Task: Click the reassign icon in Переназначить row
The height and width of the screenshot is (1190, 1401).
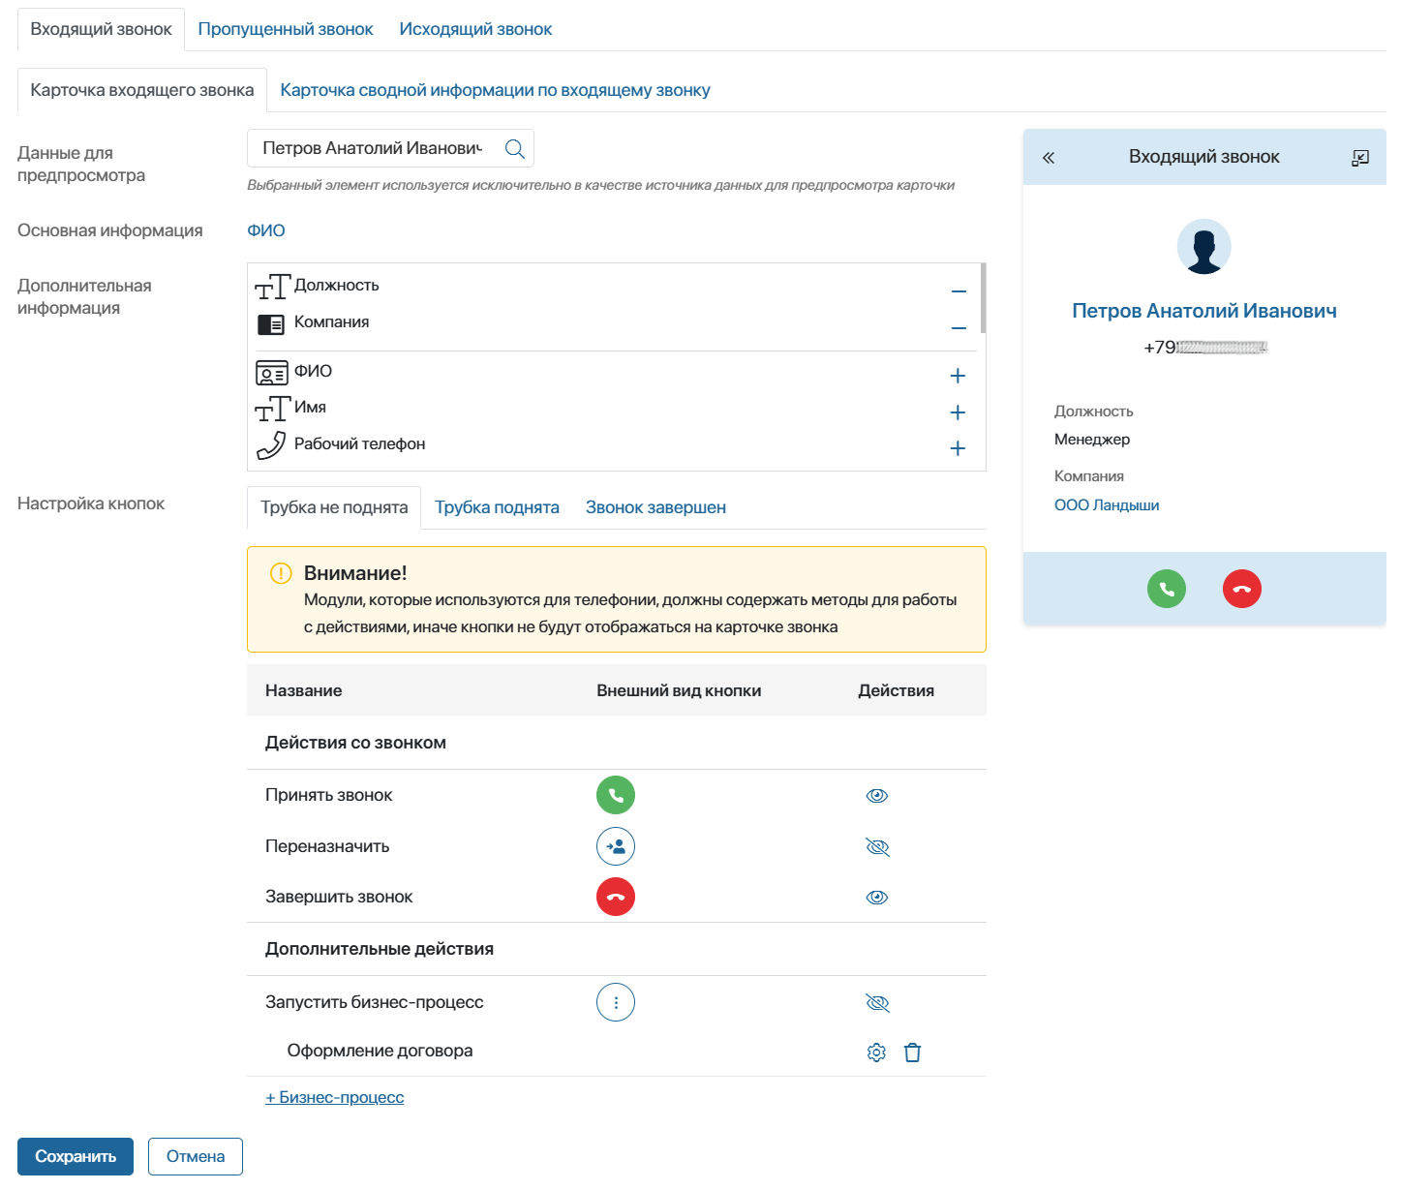Action: [x=616, y=846]
